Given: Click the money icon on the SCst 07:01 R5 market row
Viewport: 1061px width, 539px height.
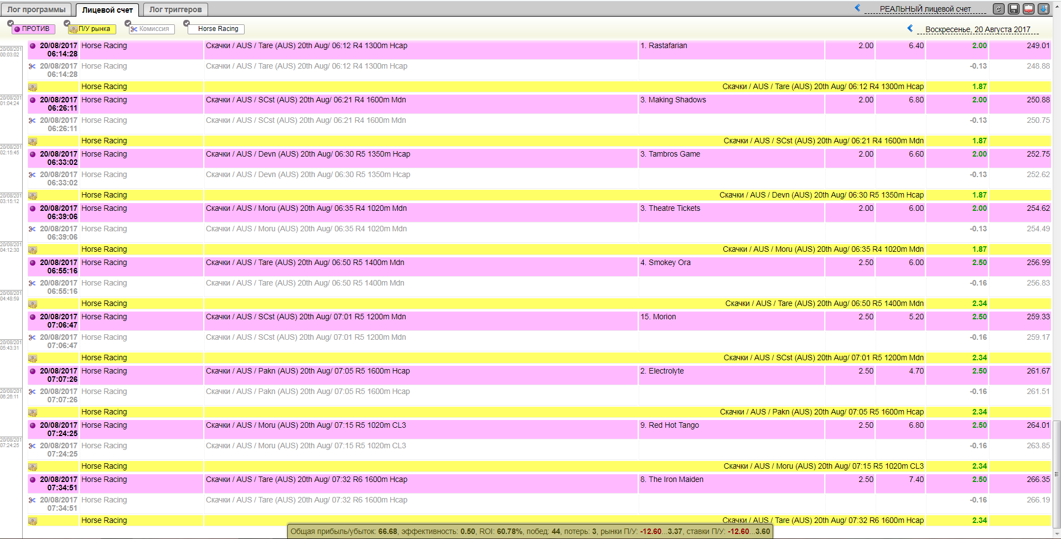Looking at the screenshot, I should (x=33, y=359).
